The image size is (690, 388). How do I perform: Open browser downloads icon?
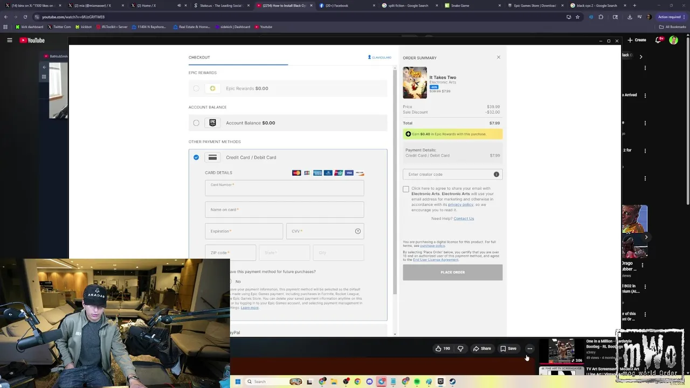tap(630, 17)
